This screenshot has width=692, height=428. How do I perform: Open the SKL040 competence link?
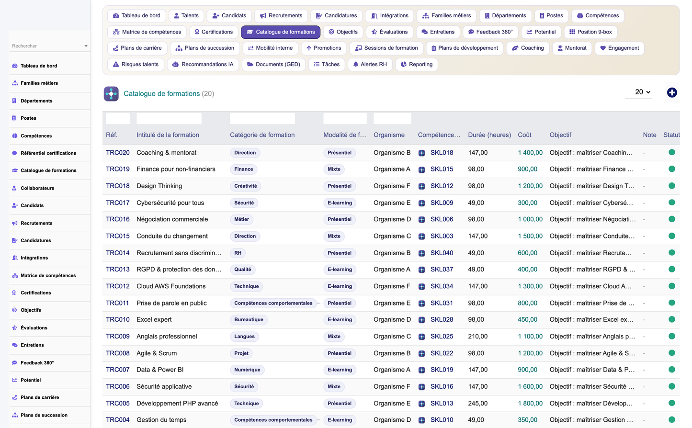[x=442, y=253]
